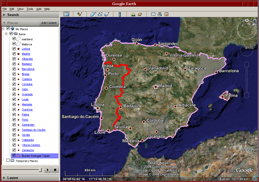Click the compass look-around ring
This screenshot has width=259, height=182.
point(247,30)
